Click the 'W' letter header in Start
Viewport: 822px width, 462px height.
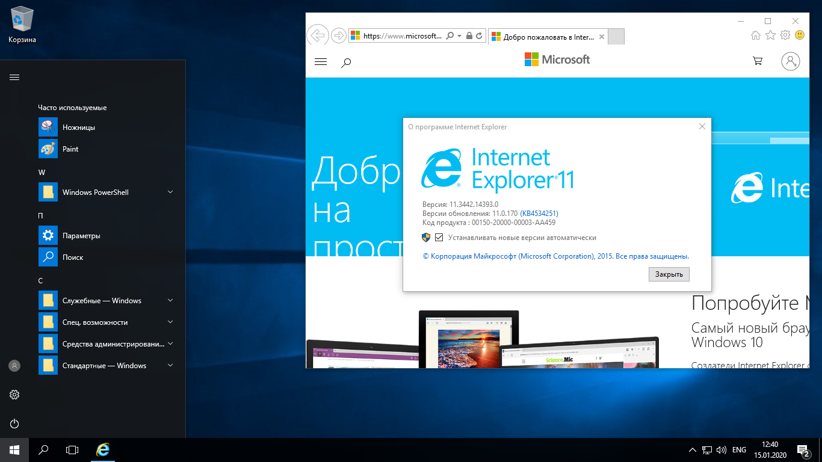[x=42, y=173]
